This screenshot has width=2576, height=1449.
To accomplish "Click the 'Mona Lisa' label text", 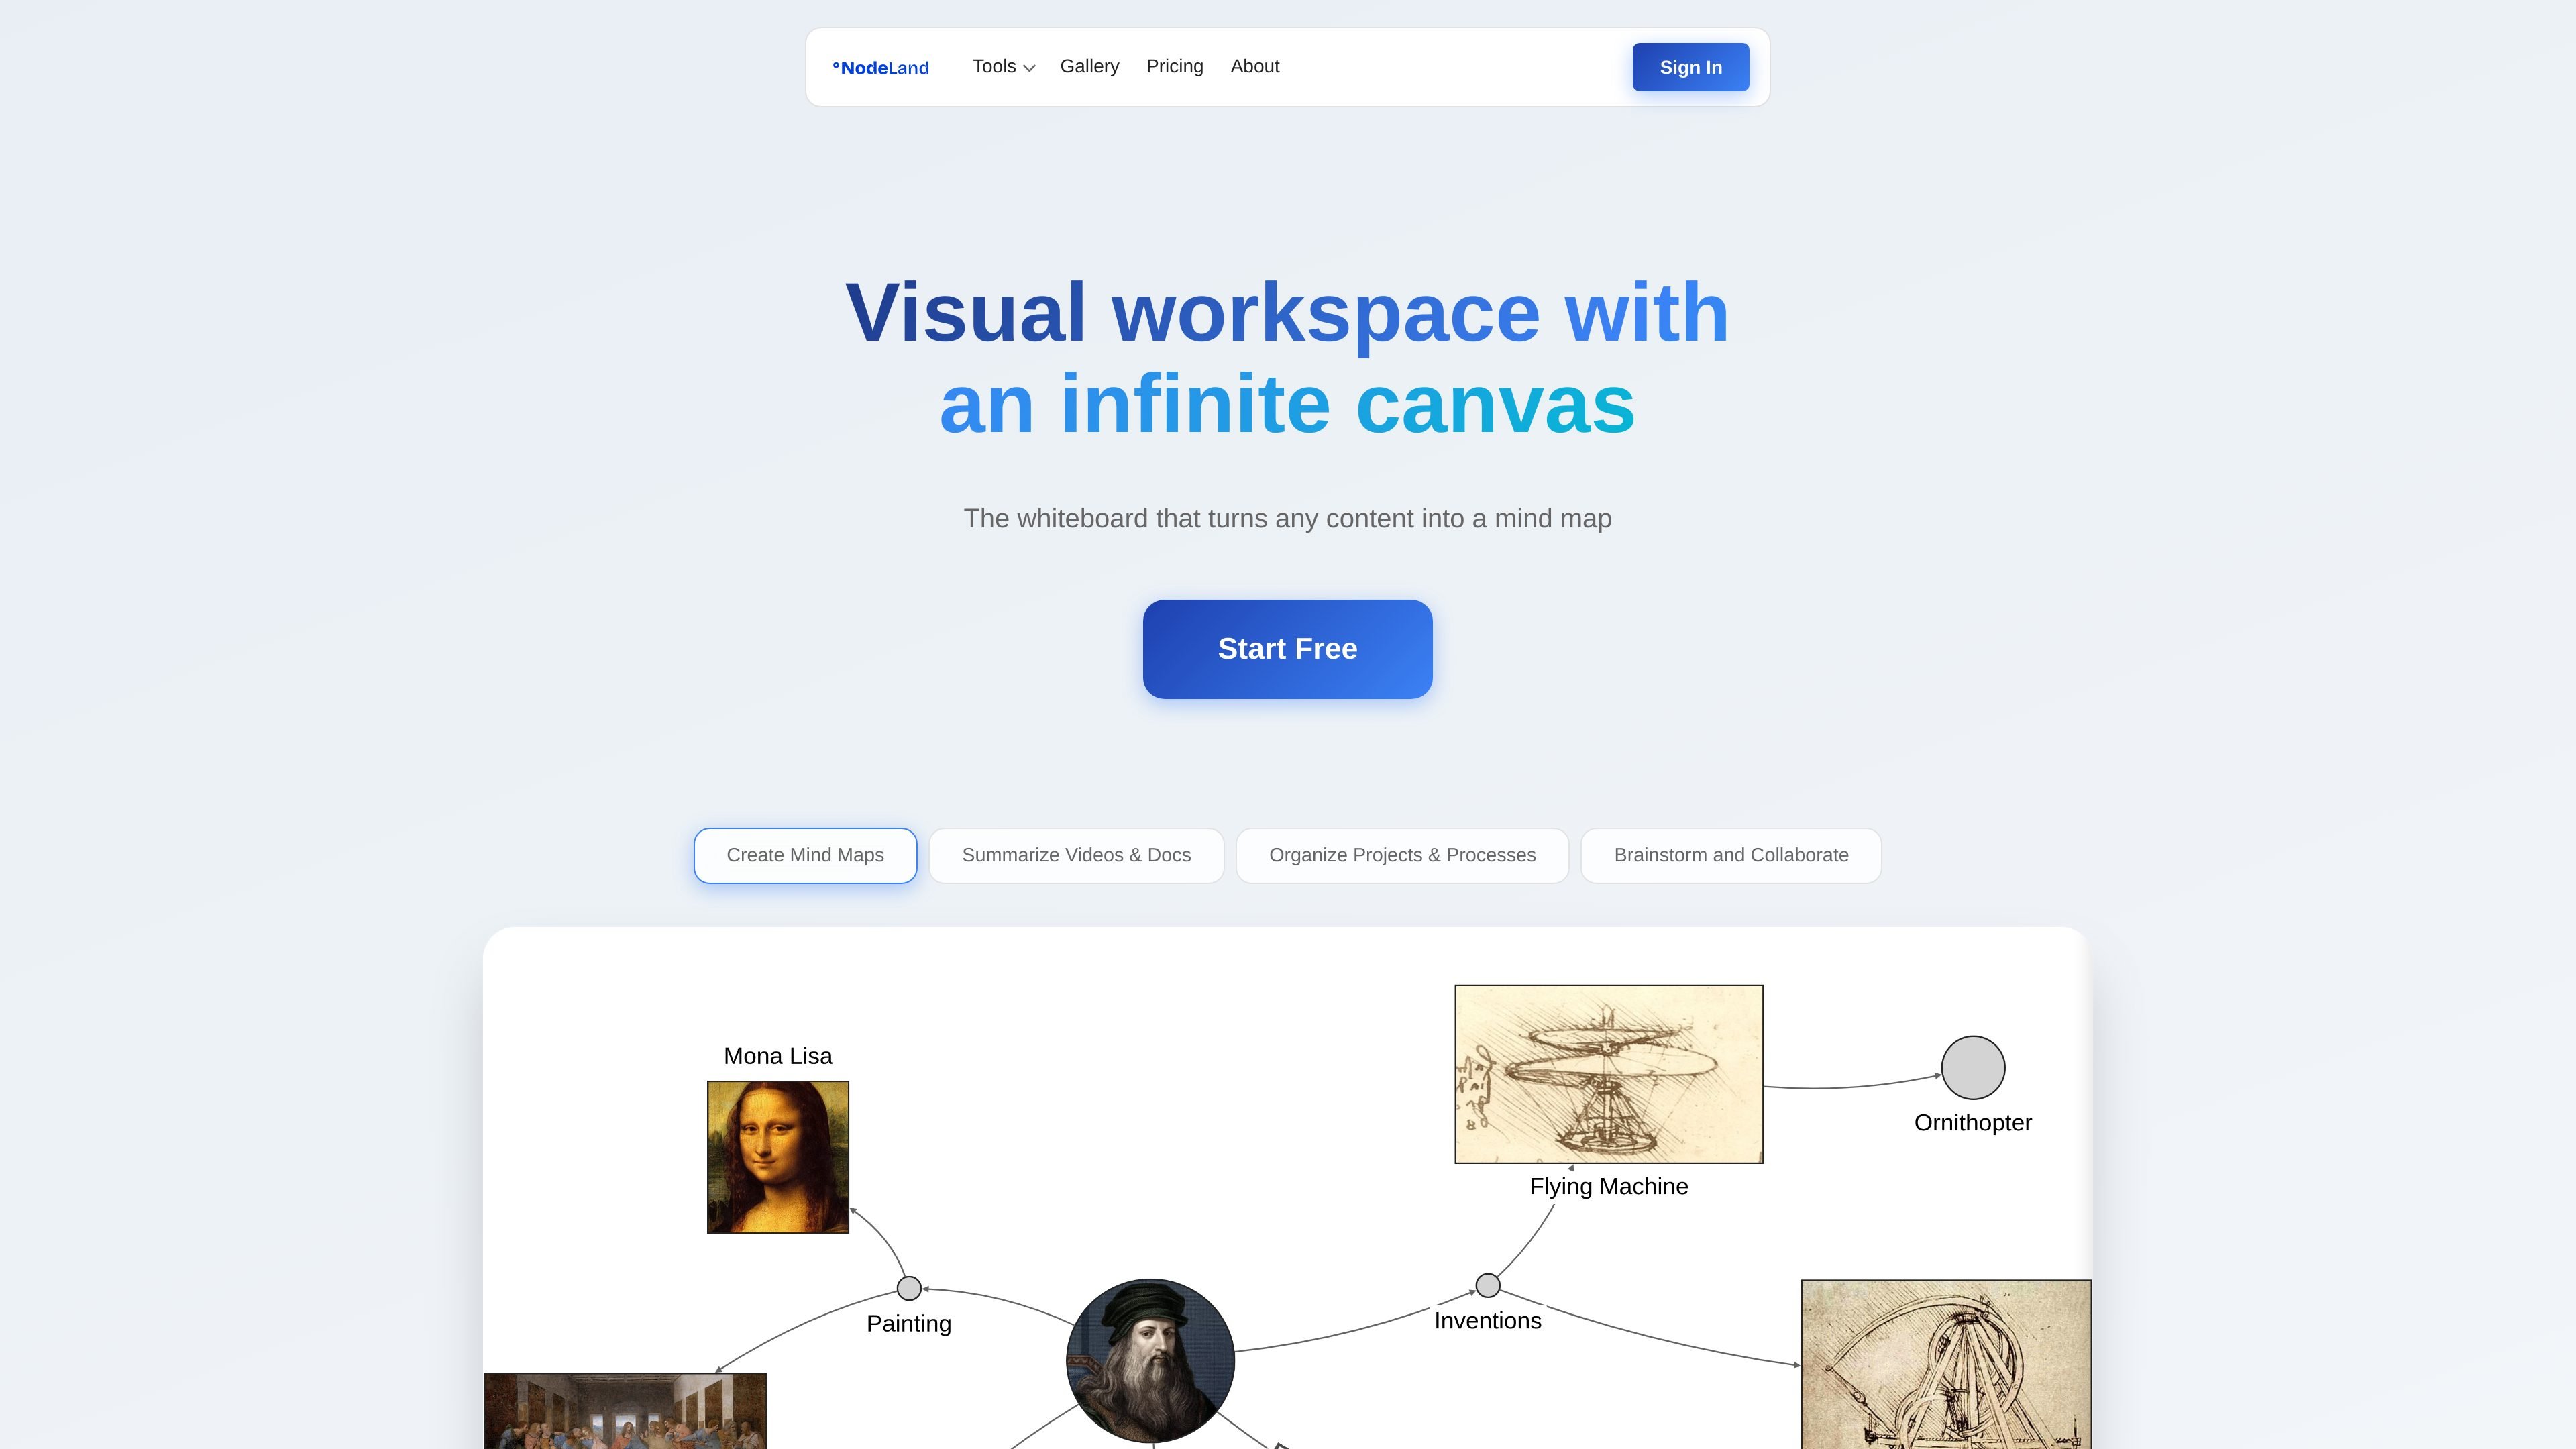I will 778,1056.
